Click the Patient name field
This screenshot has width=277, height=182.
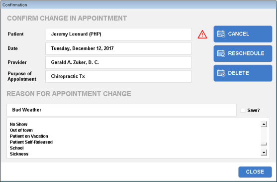pyautogui.click(x=119, y=34)
